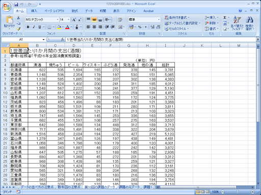This screenshot has height=195, width=261.
Task: Open the font size 14 dropdown
Action: coord(68,20)
